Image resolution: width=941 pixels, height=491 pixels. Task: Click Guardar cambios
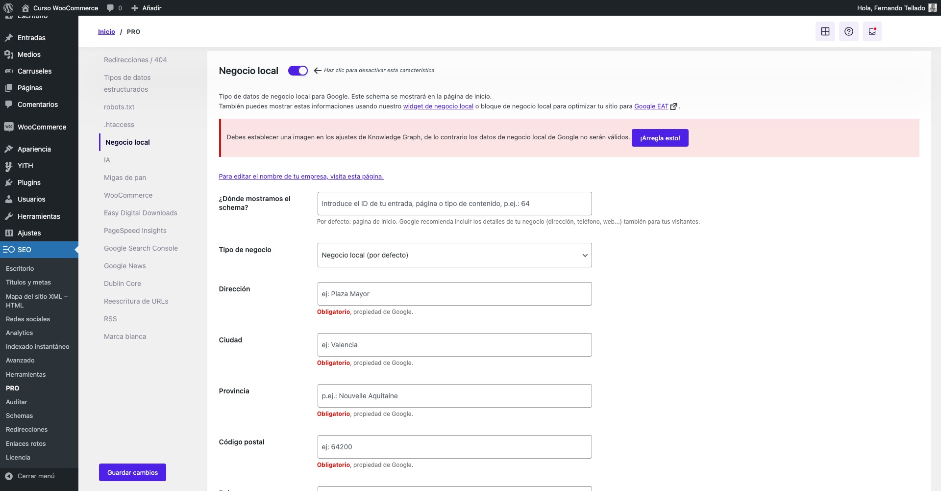132,472
